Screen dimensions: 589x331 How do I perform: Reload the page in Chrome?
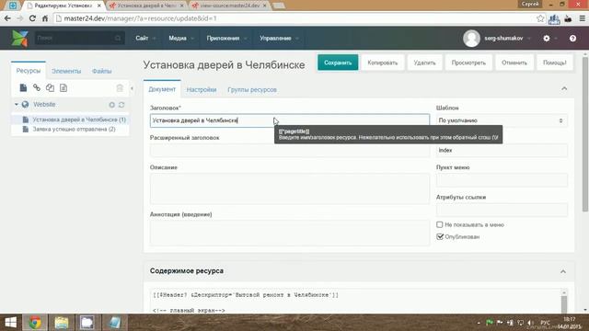click(32, 18)
